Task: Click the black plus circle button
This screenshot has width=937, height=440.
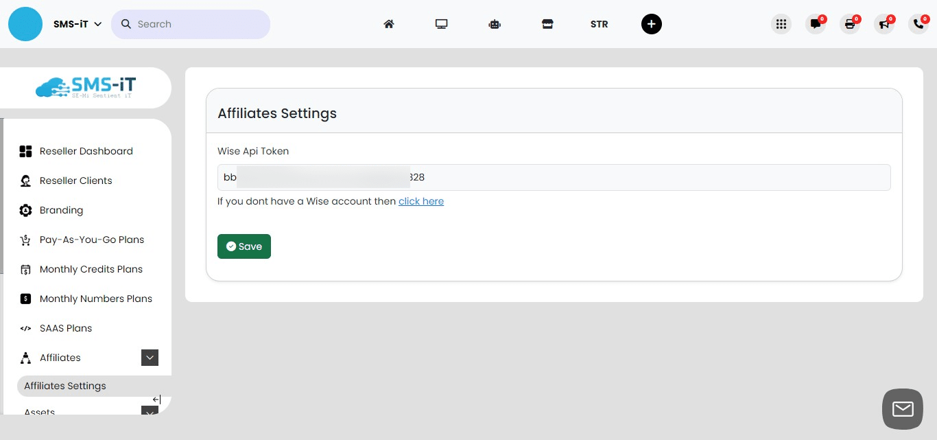Action: tap(651, 24)
